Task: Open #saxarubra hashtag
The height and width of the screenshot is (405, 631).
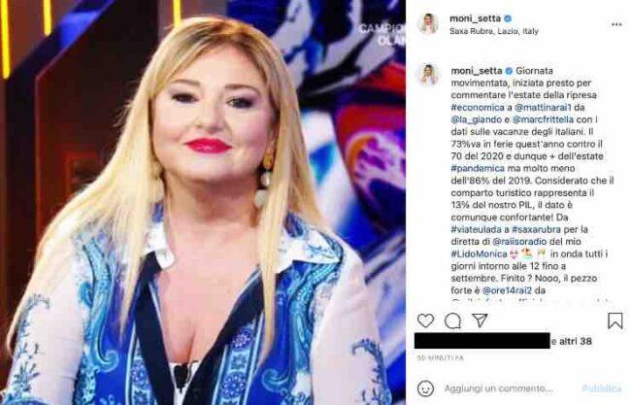Action: [x=536, y=229]
